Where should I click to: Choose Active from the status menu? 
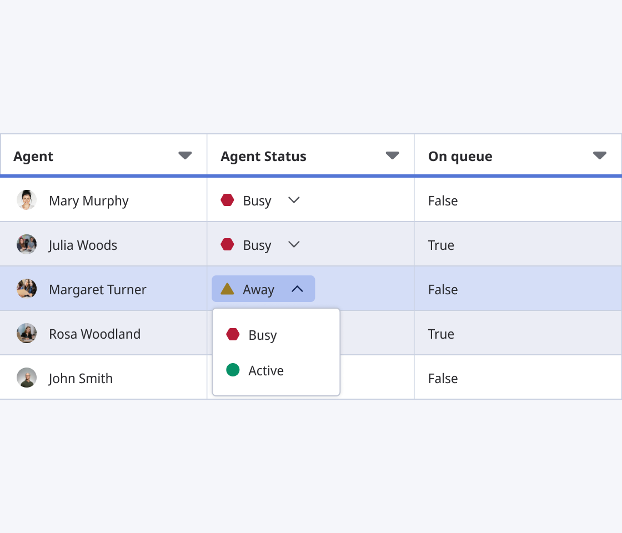[x=276, y=370]
